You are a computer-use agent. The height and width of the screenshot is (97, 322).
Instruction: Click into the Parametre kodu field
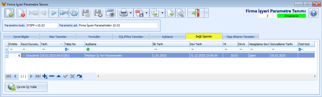42,25
